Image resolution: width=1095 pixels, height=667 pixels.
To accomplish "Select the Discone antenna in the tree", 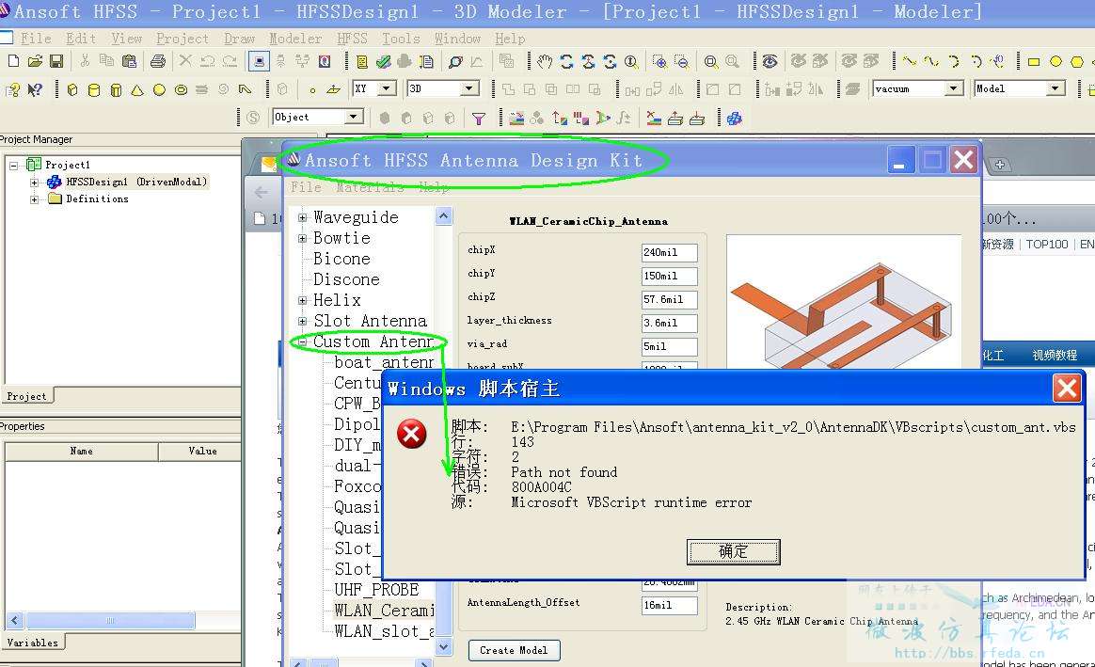I will pos(346,279).
